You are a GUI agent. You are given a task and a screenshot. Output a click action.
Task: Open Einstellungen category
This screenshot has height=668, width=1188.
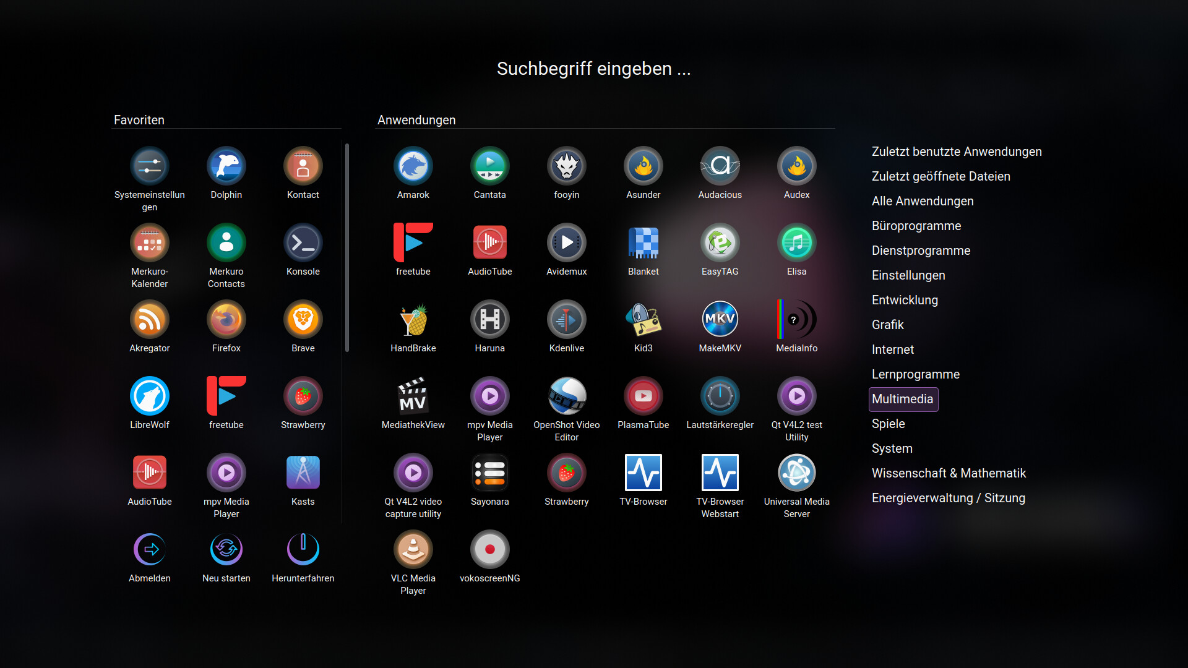tap(908, 275)
